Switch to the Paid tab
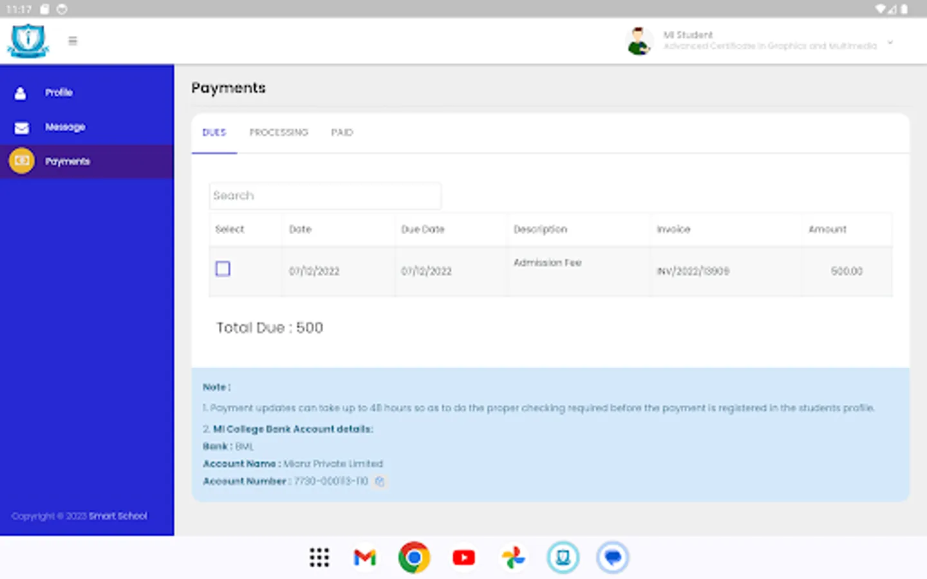The width and height of the screenshot is (927, 579). pyautogui.click(x=342, y=133)
